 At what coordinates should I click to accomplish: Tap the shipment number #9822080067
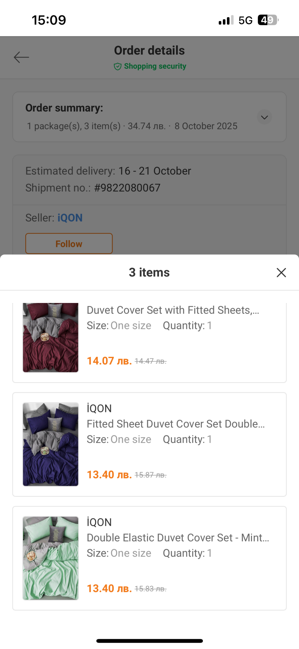click(x=127, y=188)
